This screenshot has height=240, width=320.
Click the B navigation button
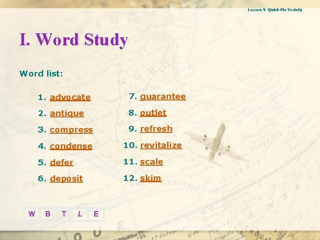pyautogui.click(x=48, y=214)
